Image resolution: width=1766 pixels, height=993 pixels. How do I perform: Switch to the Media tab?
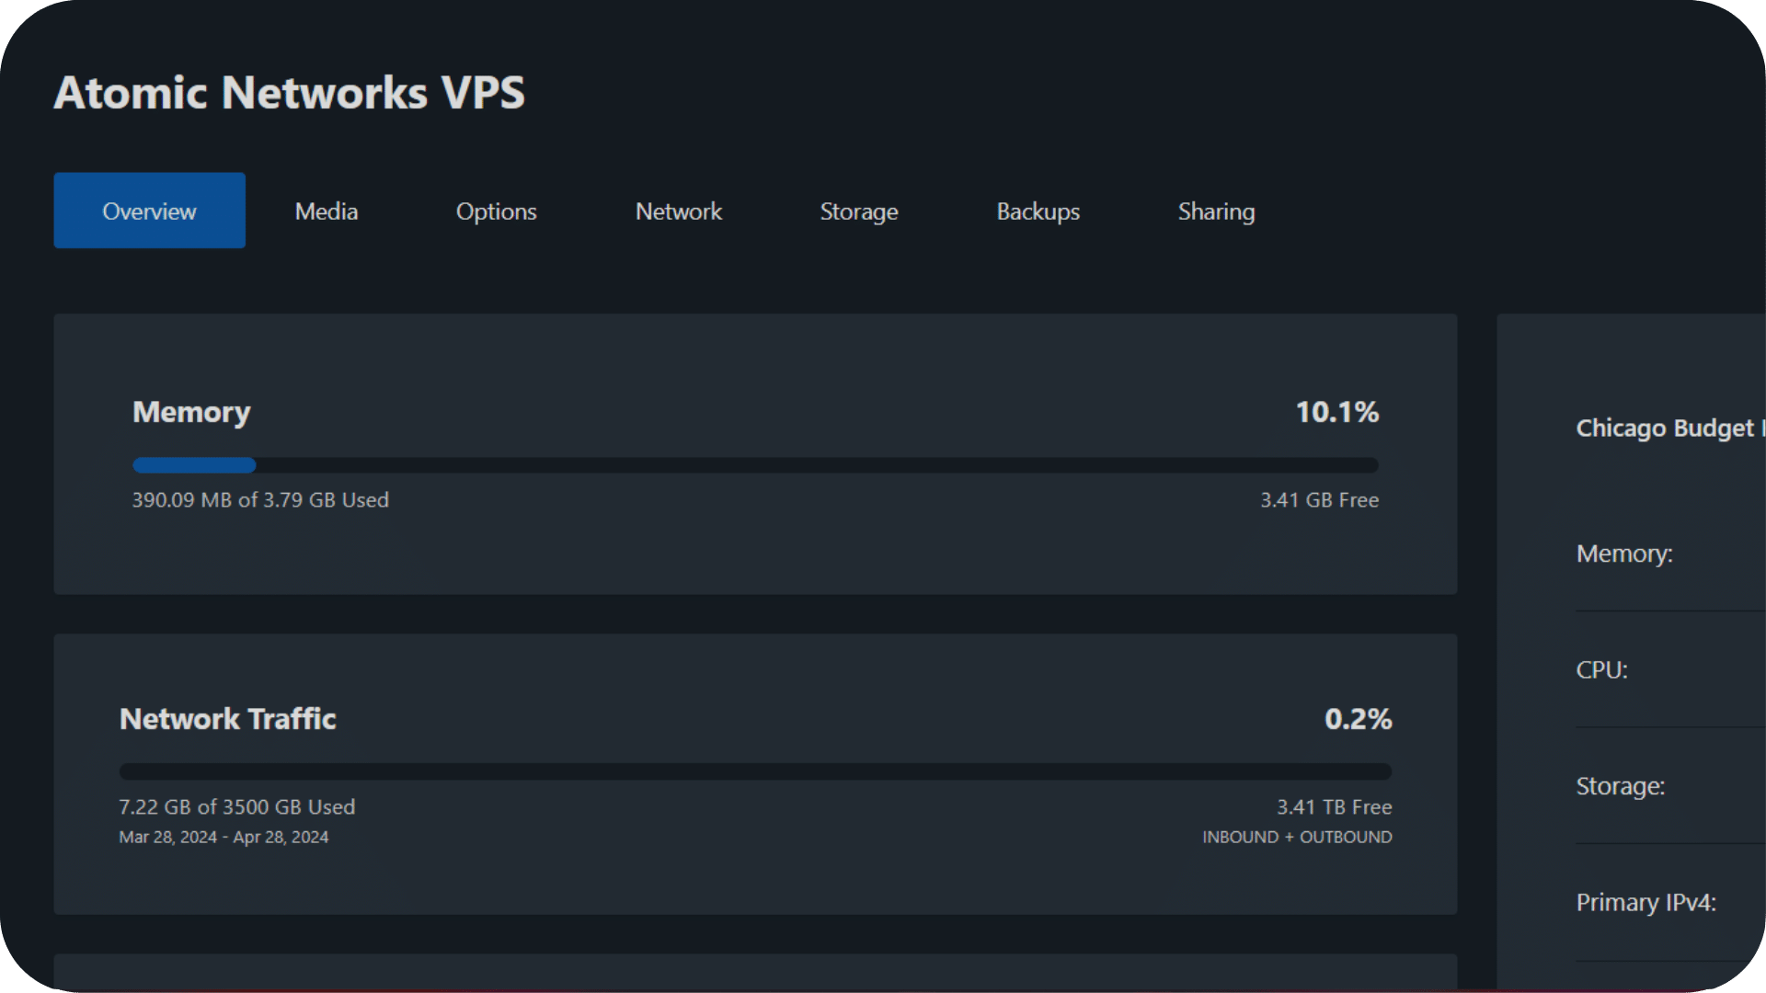326,211
